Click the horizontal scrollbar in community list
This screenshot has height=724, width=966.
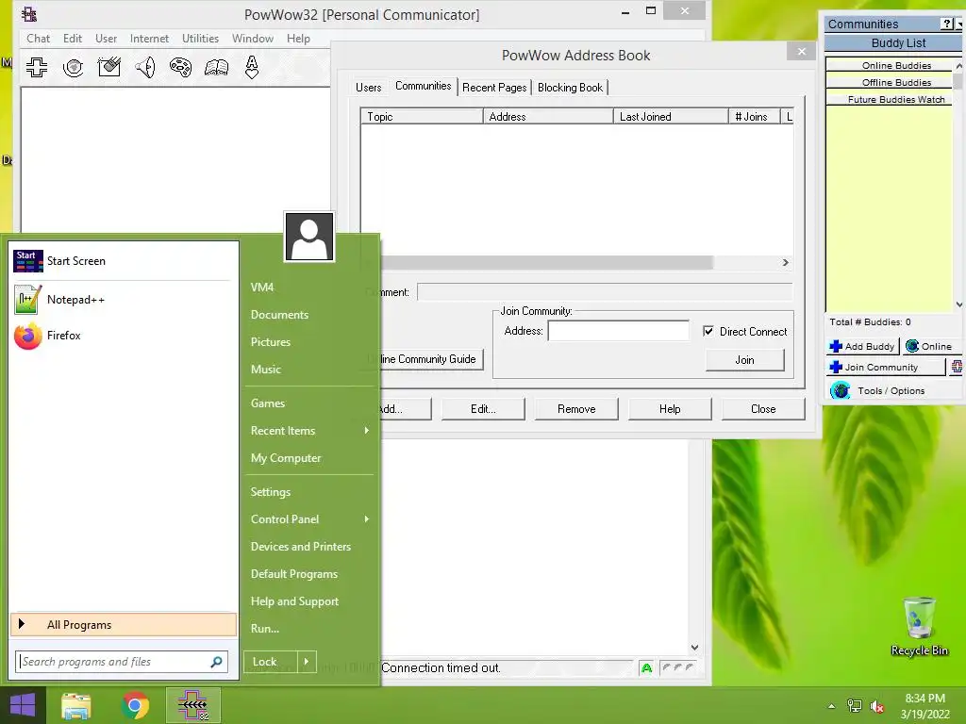point(547,262)
